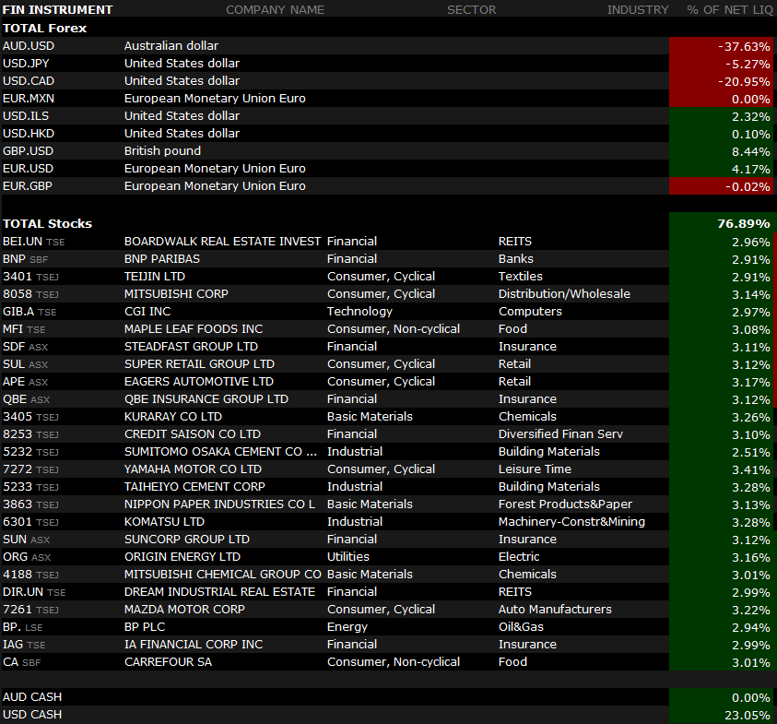Click Leisure Time industry cell

point(535,469)
